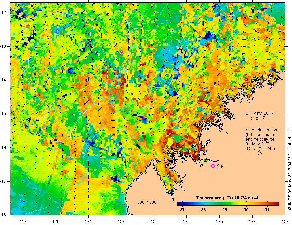This screenshot has height=225, width=292.
Task: Click the latitude axis label '-12'
Action: coord(3,13)
